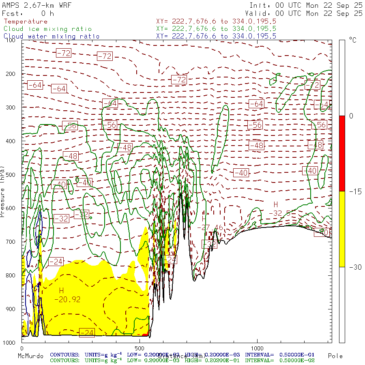
Task: Click the "100" pressure axis tick label
Action: (10, 40)
